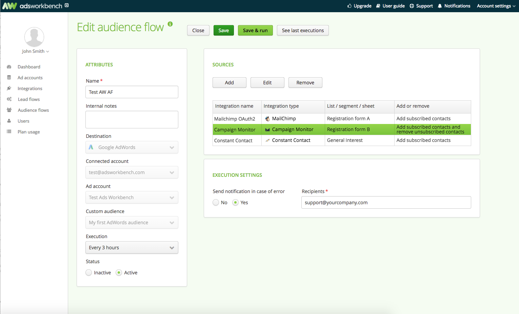The height and width of the screenshot is (314, 519).
Task: Click the Lead flows gears icon
Action: pos(9,99)
